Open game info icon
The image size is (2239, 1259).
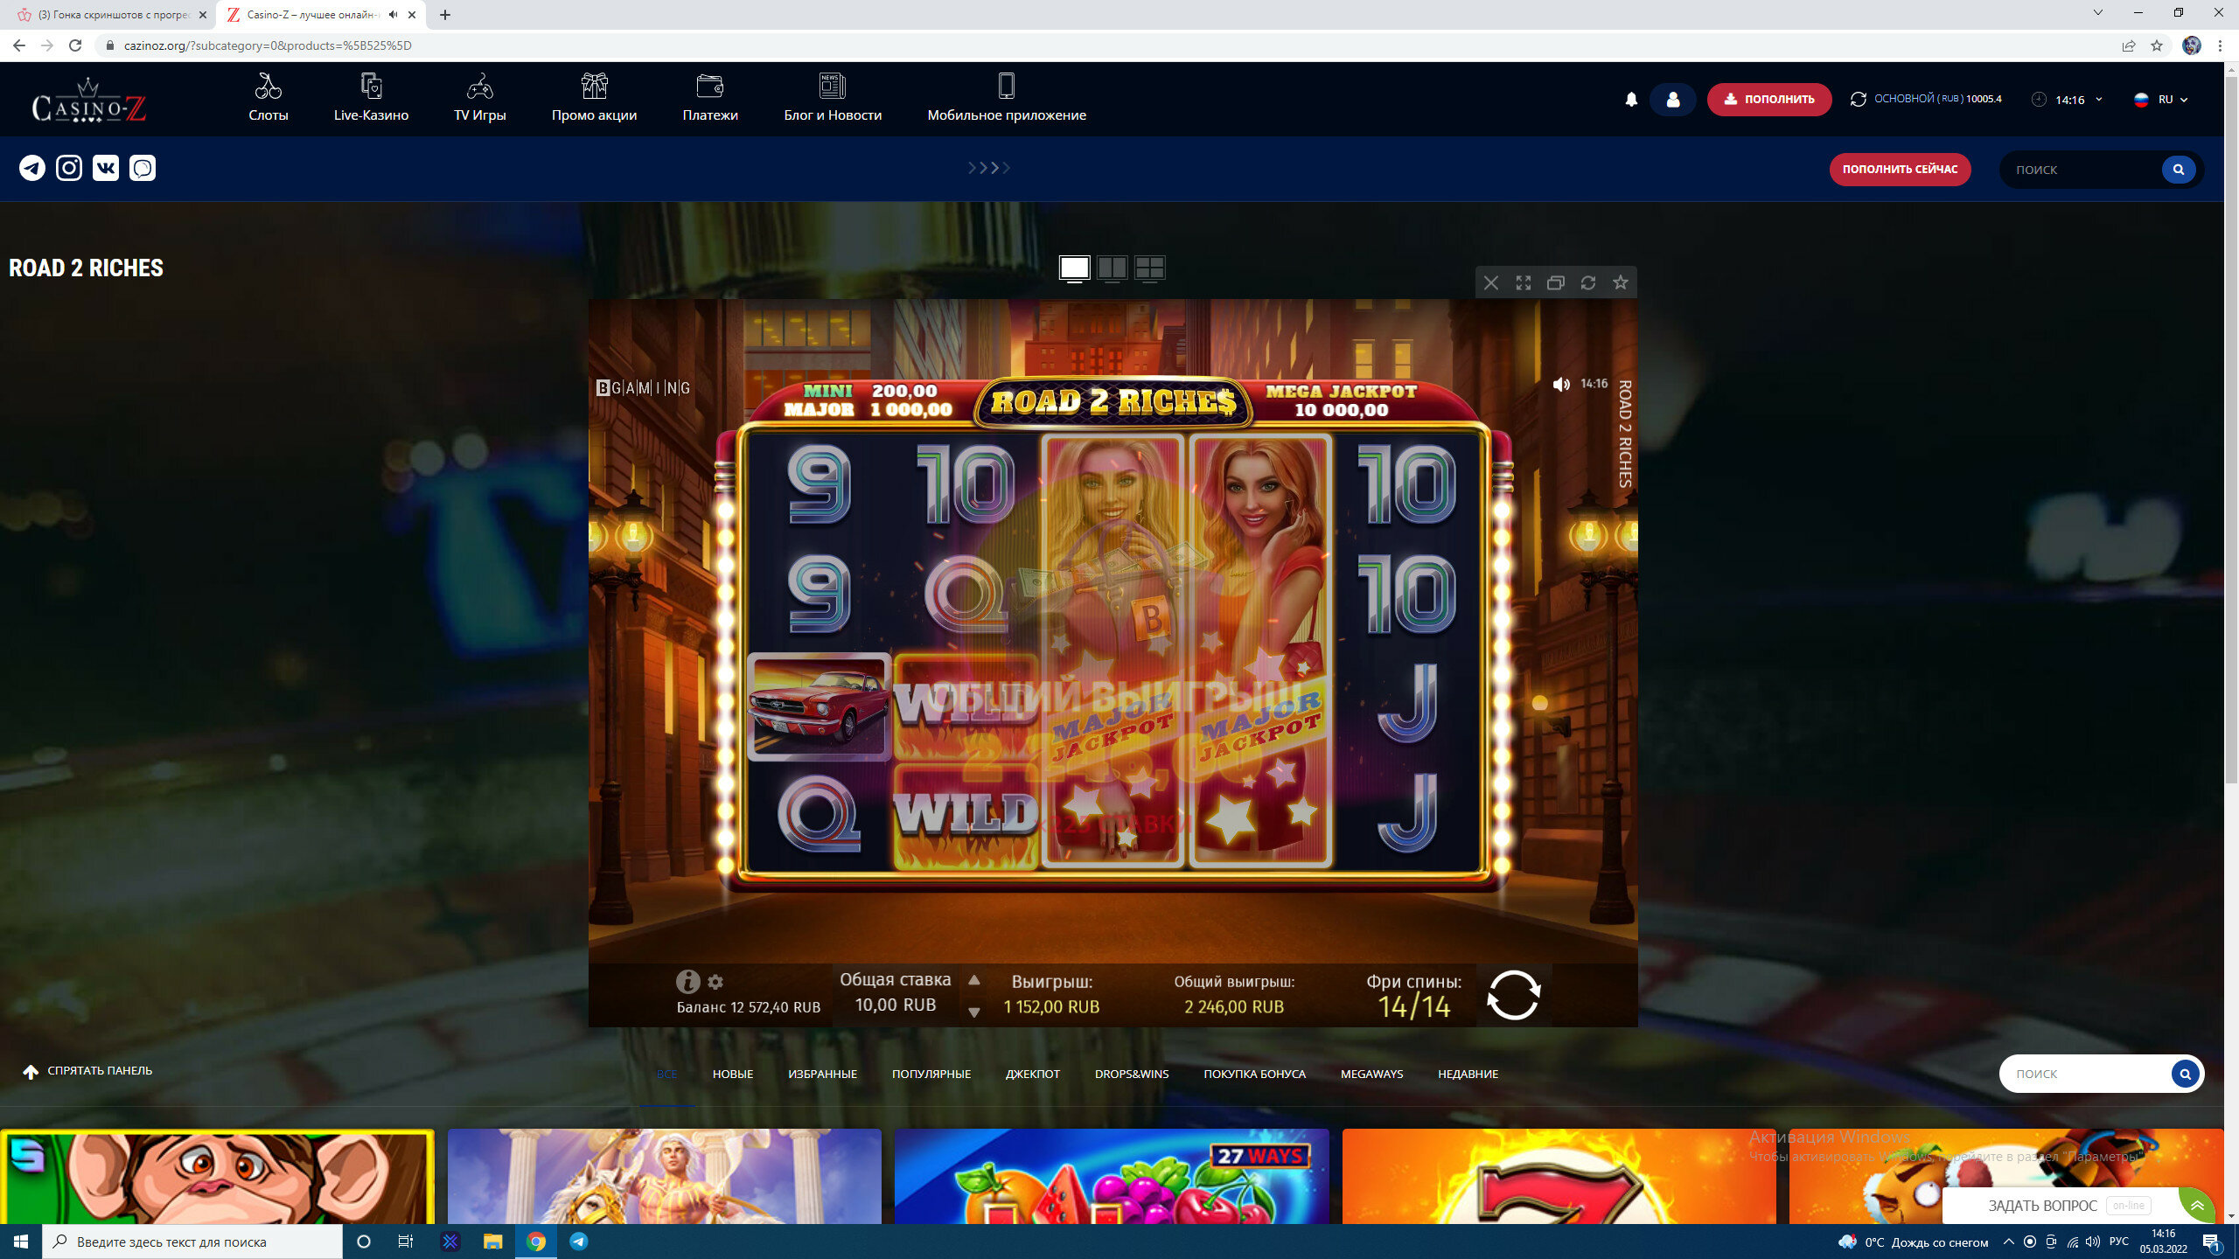[687, 981]
